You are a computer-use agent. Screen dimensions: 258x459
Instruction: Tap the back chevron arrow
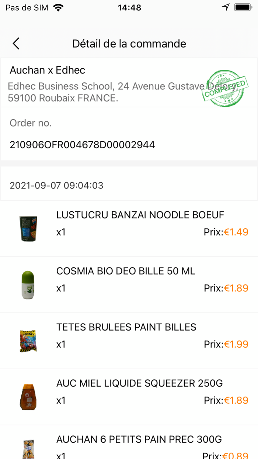[15, 43]
